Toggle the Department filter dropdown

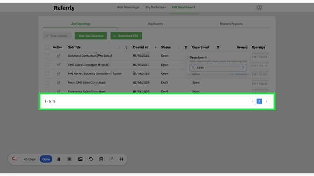point(218,47)
